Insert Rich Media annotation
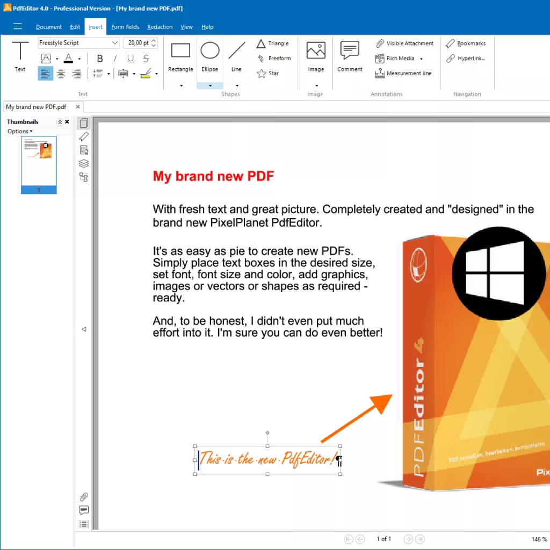 pos(395,58)
